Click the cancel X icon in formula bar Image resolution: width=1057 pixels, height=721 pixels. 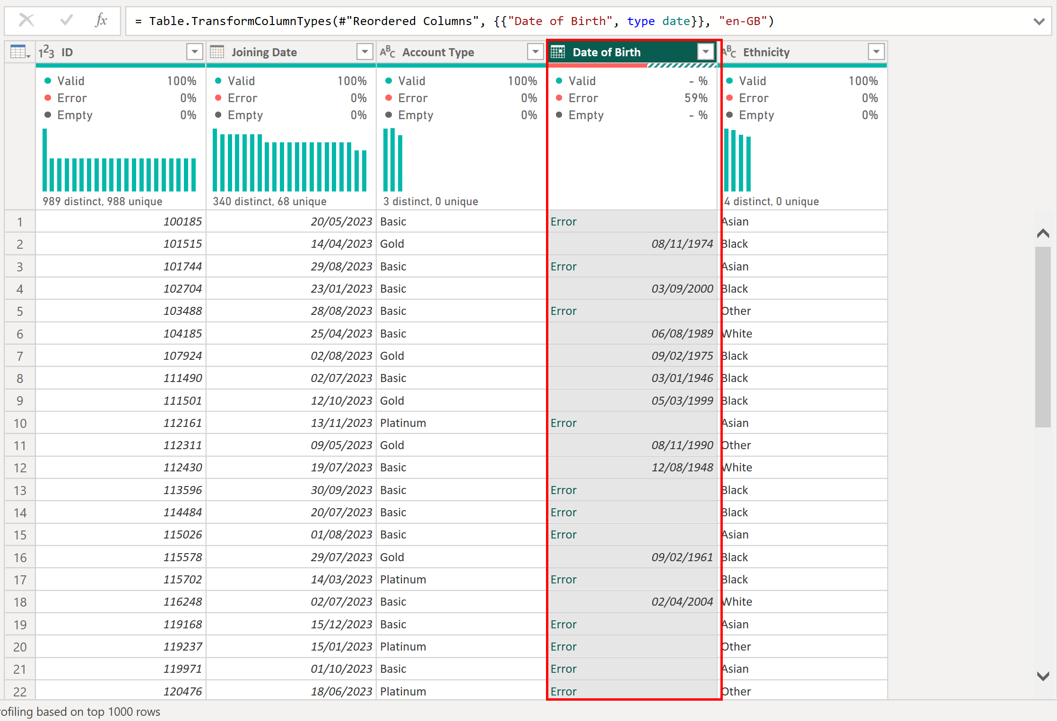point(26,20)
